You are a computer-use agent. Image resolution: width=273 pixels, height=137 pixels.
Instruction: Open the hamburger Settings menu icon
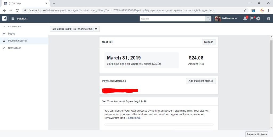click(13, 19)
